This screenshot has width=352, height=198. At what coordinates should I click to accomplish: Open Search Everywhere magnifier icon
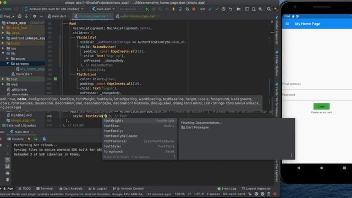[269, 9]
